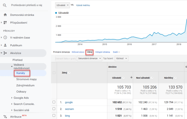Click the Publikum person icon
Screen dimensions: 187x119
pyautogui.click(x=5, y=45)
